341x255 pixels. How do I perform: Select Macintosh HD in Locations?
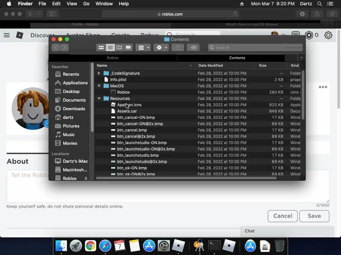(75, 170)
